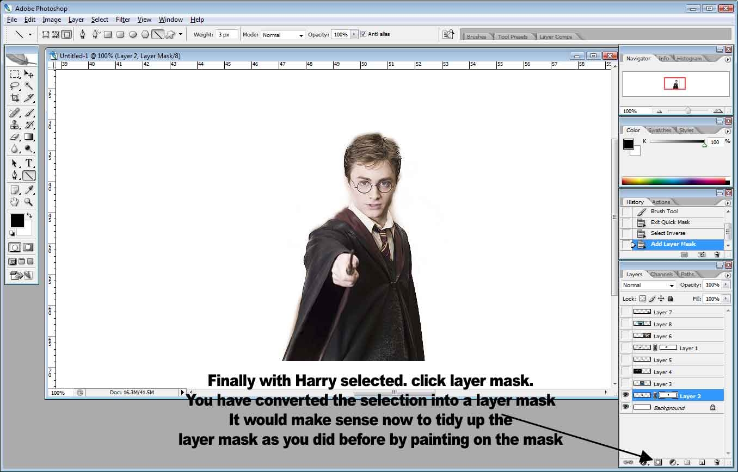This screenshot has width=738, height=472.
Task: Open Layers panel Opacity arrow
Action: (725, 285)
